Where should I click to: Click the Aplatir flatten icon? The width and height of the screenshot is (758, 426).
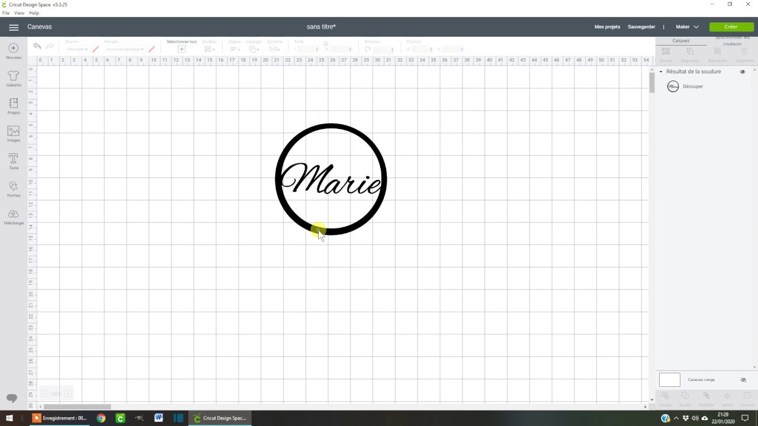(727, 396)
